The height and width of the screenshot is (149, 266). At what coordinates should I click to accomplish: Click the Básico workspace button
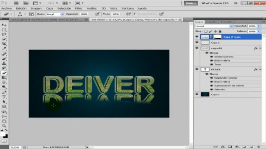pyautogui.click(x=191, y=3)
